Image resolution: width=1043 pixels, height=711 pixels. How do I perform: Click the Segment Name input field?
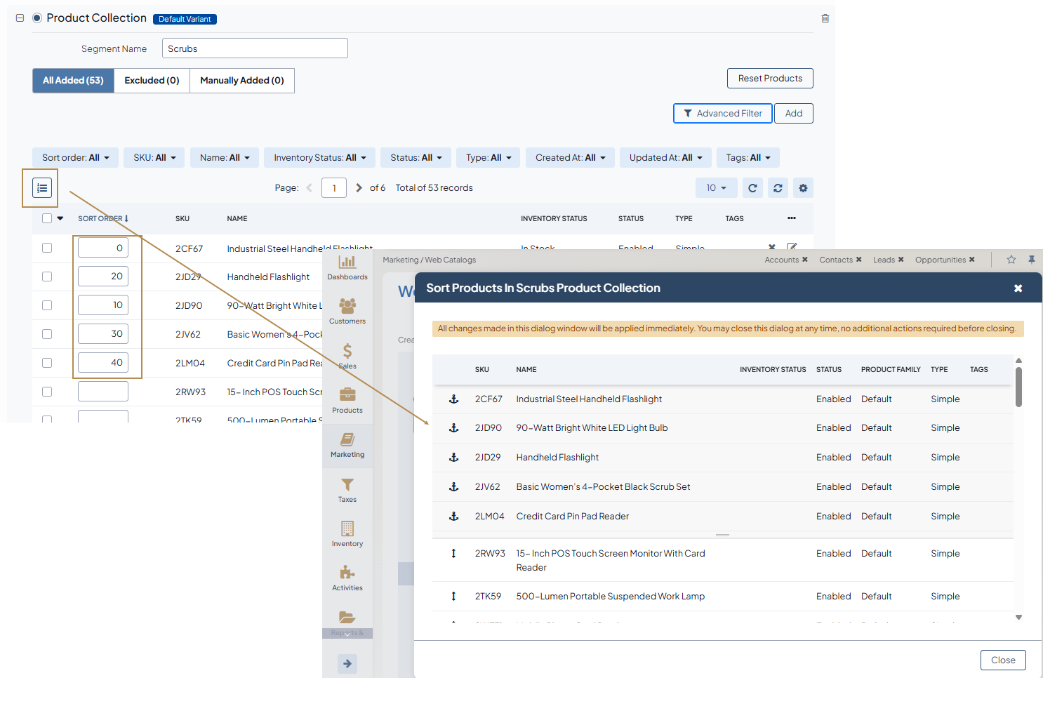pos(255,48)
